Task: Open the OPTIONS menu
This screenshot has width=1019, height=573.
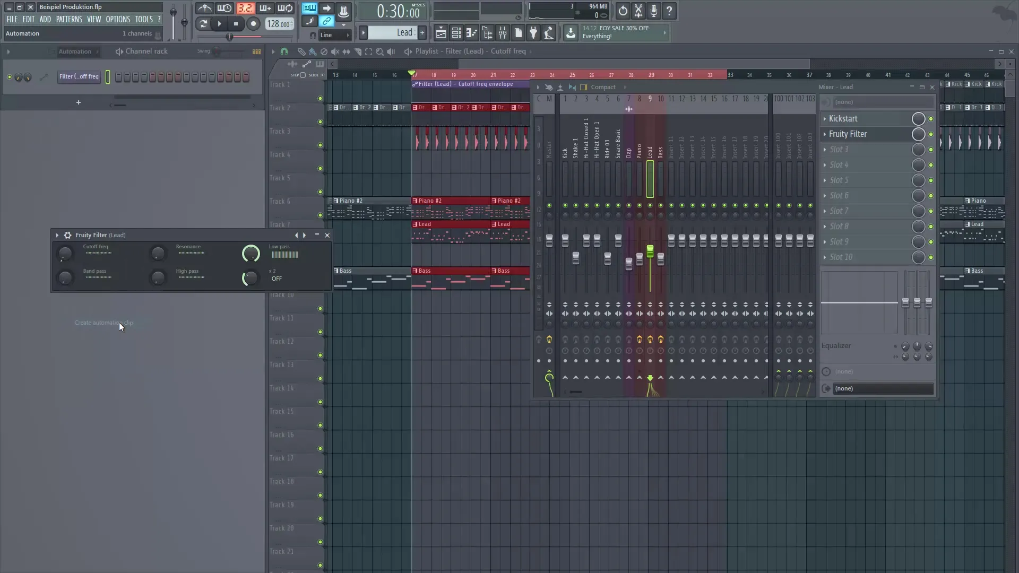Action: [x=118, y=19]
